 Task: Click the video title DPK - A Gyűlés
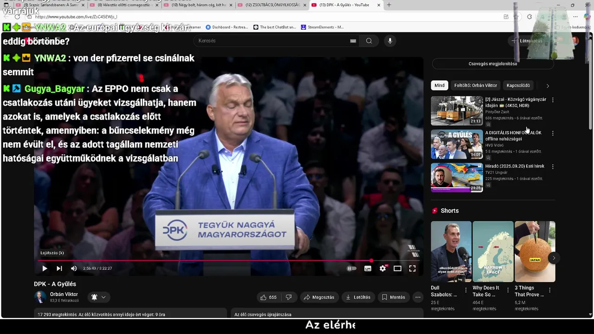pos(55,284)
